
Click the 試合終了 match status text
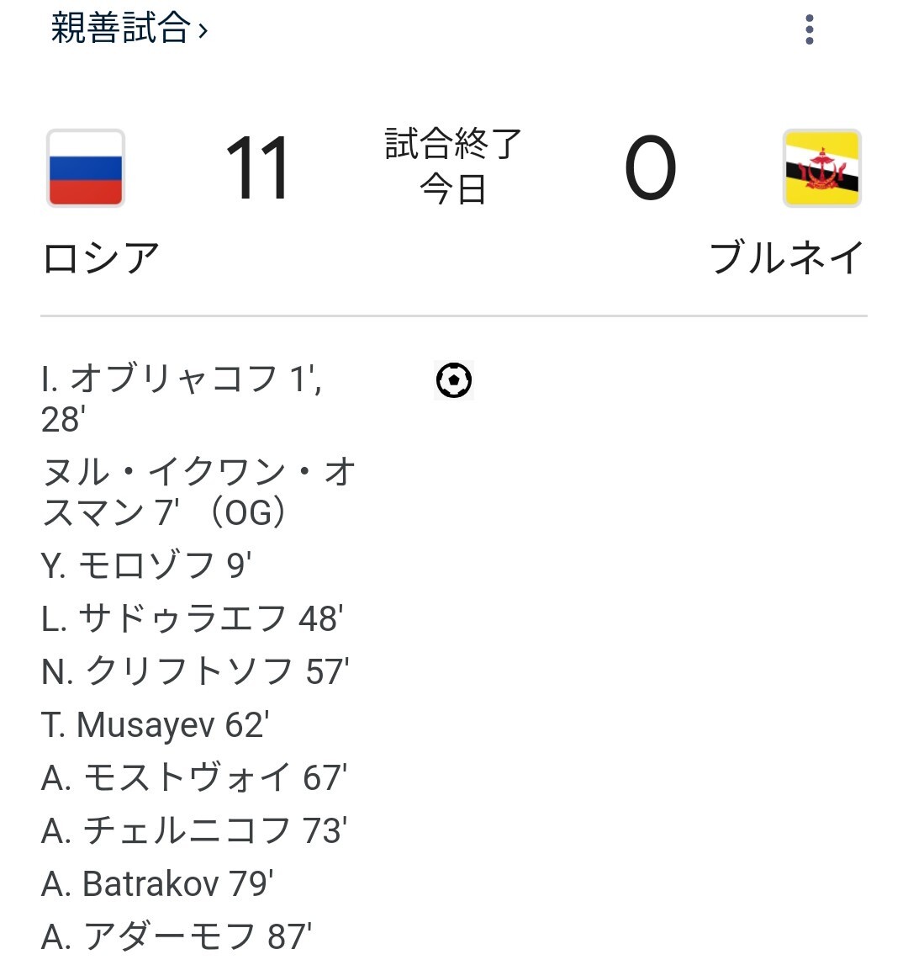pos(454,145)
